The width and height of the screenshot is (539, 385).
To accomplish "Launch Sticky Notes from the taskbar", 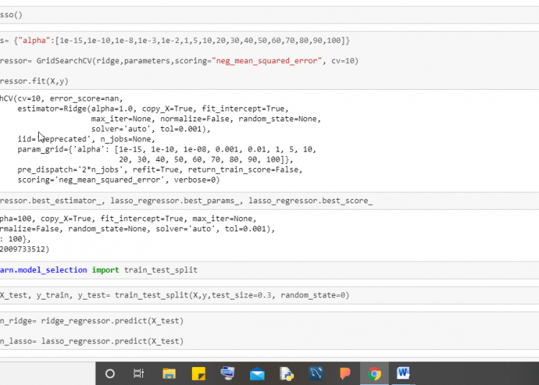I will 198,374.
